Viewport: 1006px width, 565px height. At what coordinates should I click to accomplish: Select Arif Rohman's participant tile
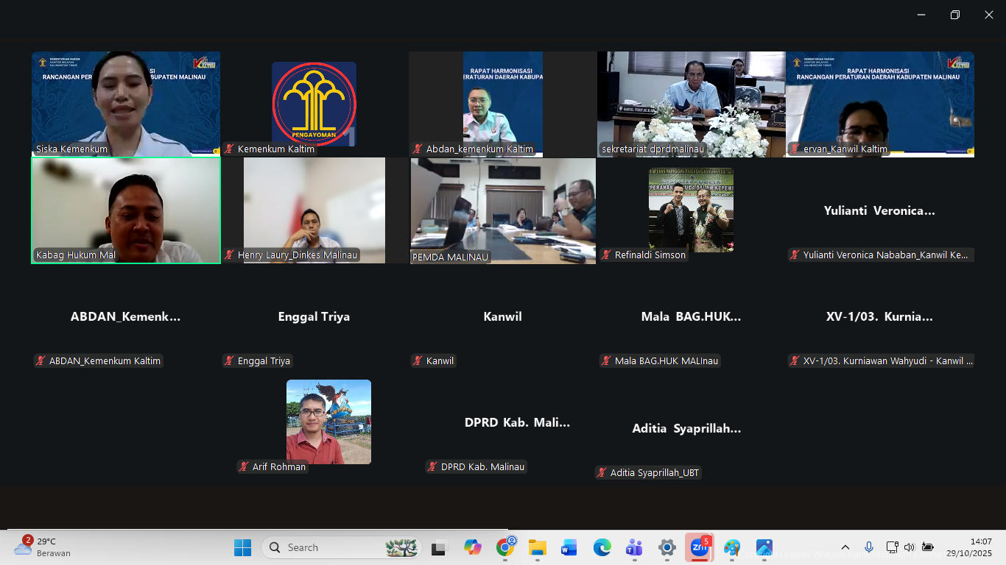pyautogui.click(x=328, y=422)
